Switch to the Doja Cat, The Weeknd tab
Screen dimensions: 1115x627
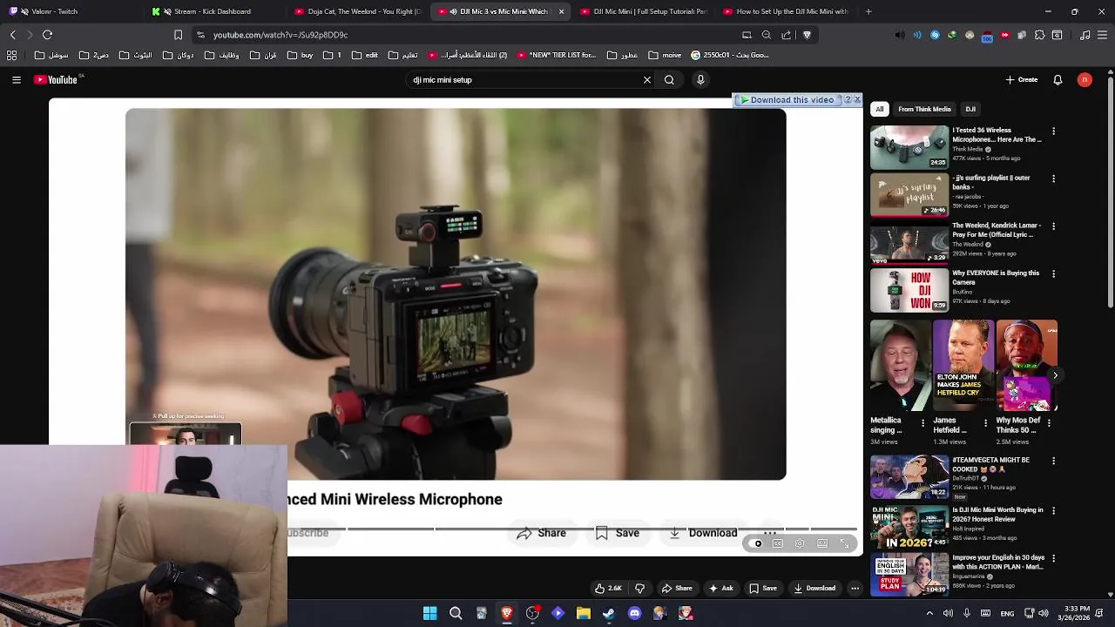click(357, 11)
